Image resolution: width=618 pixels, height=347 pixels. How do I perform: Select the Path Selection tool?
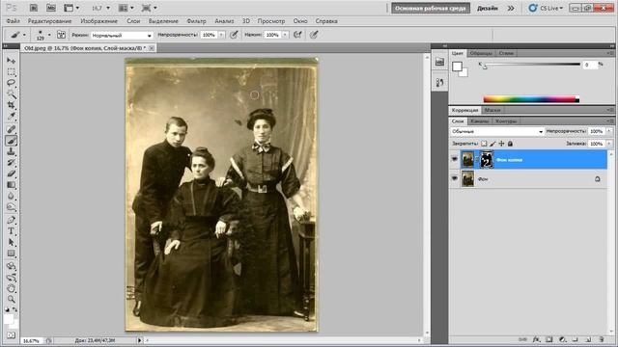pos(11,242)
